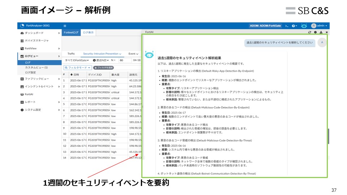The width and height of the screenshot is (347, 195).
Task: Open the 直近N日 time range dropdown
Action: [100, 60]
